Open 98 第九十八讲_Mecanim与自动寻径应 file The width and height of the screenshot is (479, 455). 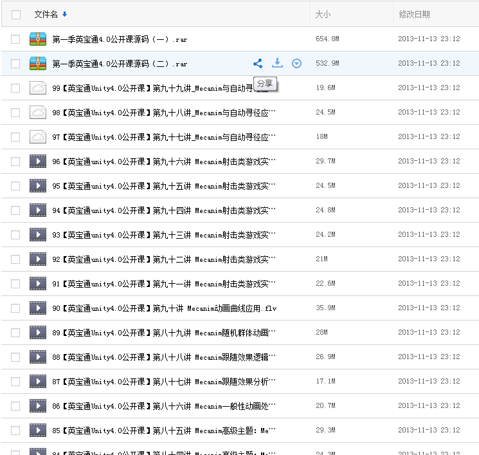click(x=164, y=113)
